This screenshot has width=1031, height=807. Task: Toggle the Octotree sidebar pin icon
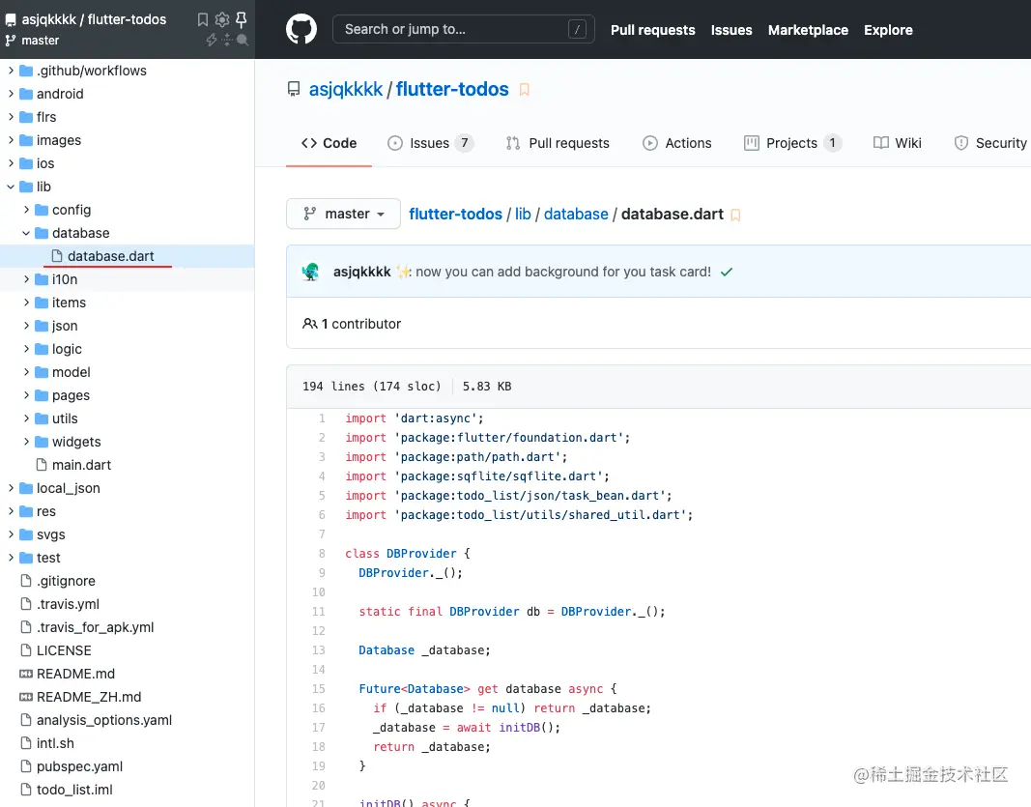[242, 19]
